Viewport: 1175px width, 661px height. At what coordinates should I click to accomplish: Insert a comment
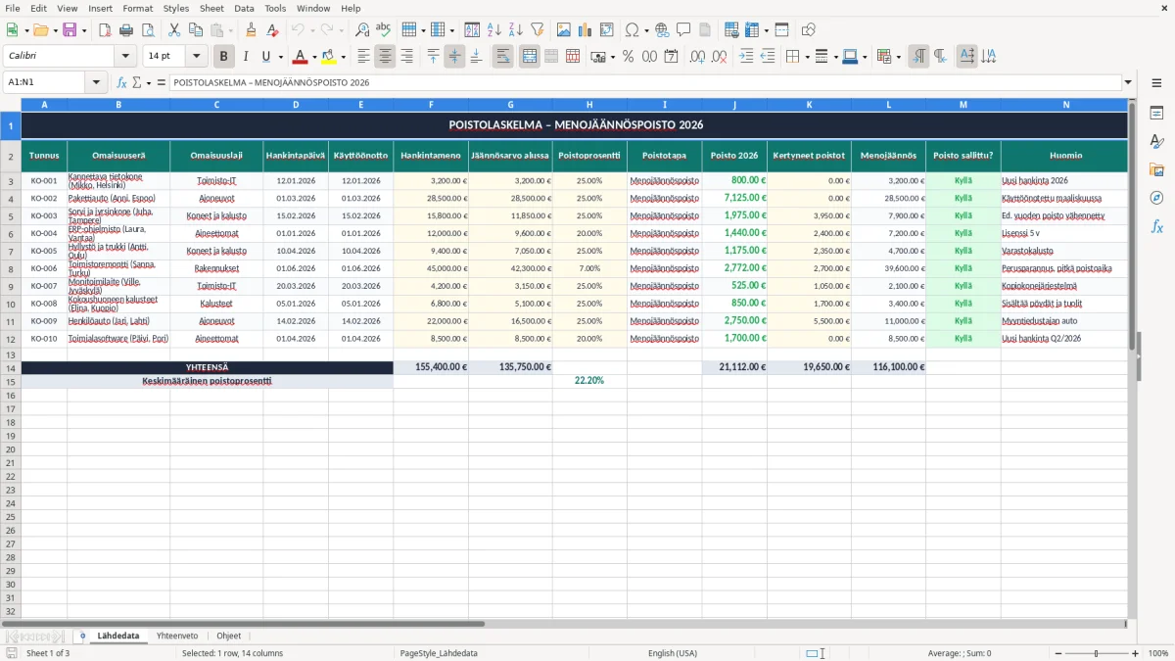(683, 30)
